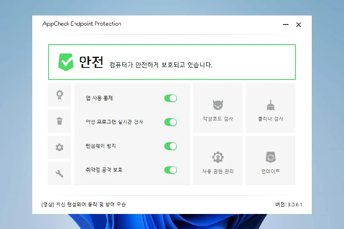Start the 클리너 검사 cleaner scan
The image size is (344, 229).
pyautogui.click(x=271, y=108)
